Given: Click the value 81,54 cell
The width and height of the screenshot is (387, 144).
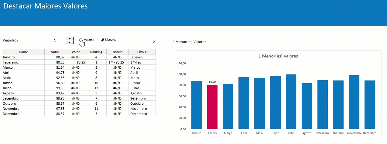Looking at the screenshot, I should (55, 67).
